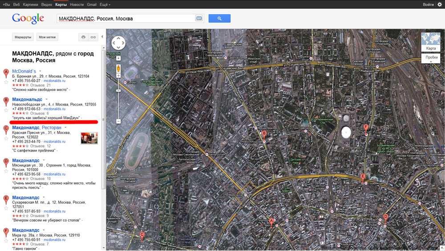
Task: Click the show my location button above pegman
Action: click(x=118, y=58)
